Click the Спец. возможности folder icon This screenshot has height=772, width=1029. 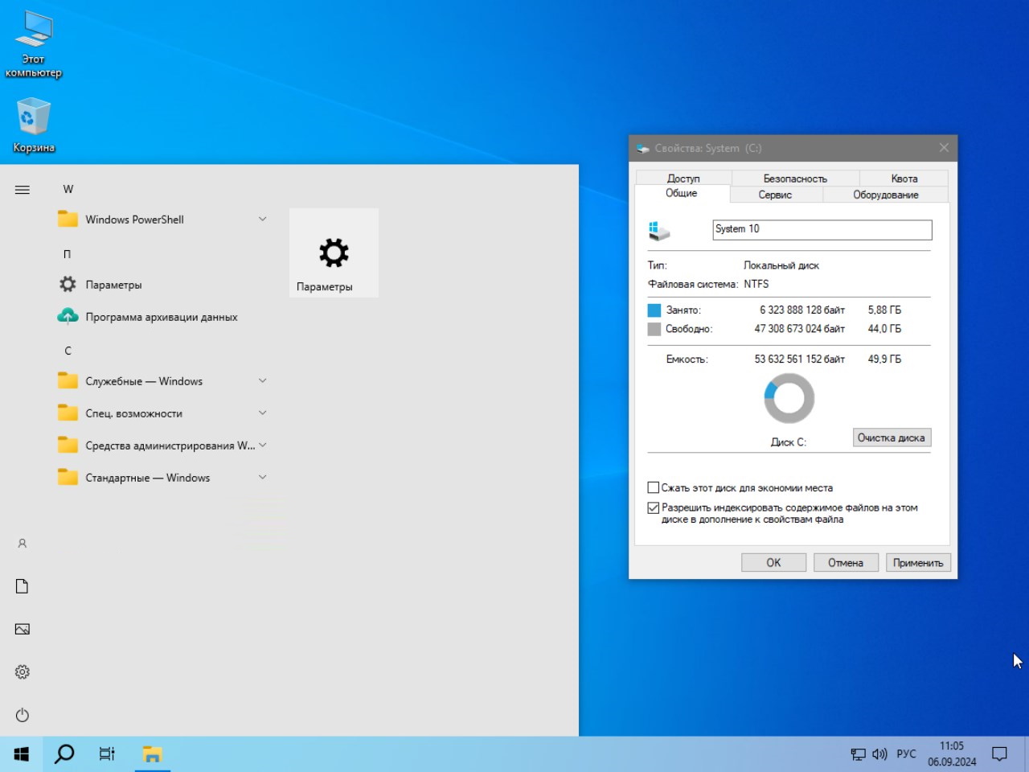68,413
